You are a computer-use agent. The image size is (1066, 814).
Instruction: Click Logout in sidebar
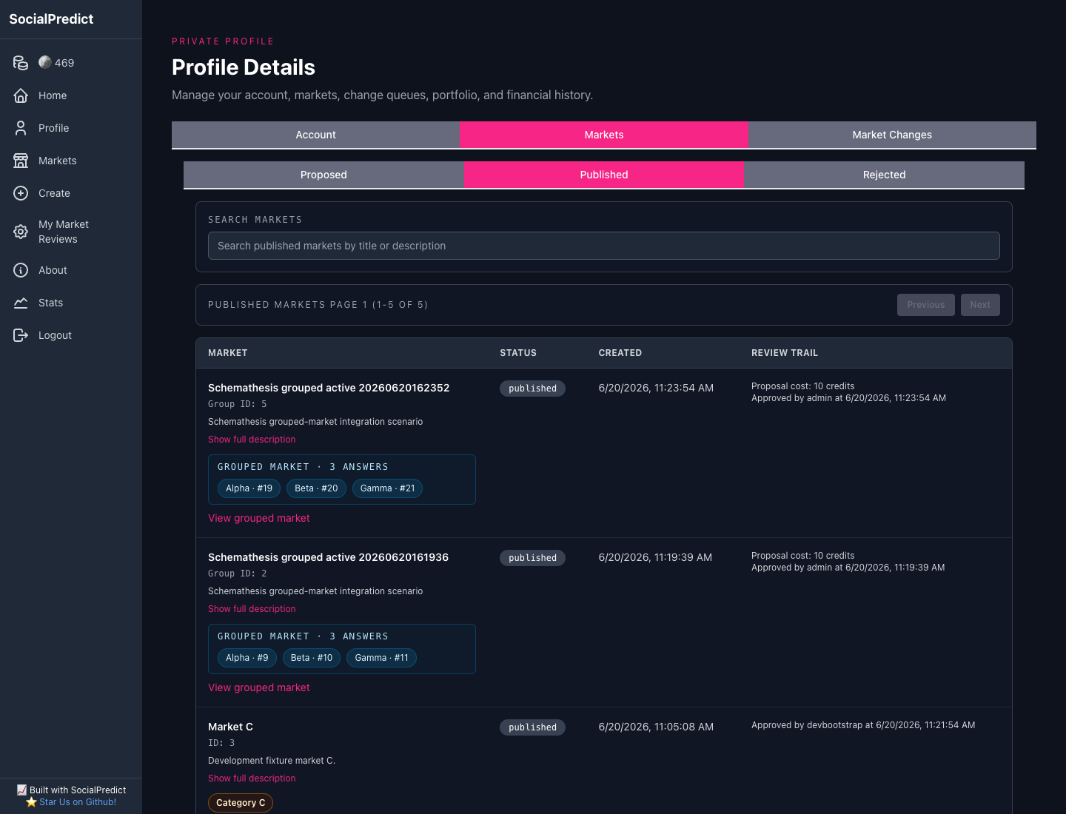pos(55,335)
